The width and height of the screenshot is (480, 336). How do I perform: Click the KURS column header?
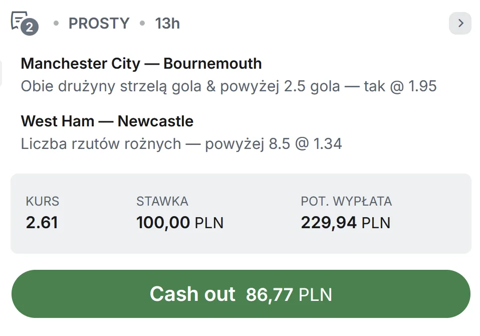(x=42, y=201)
